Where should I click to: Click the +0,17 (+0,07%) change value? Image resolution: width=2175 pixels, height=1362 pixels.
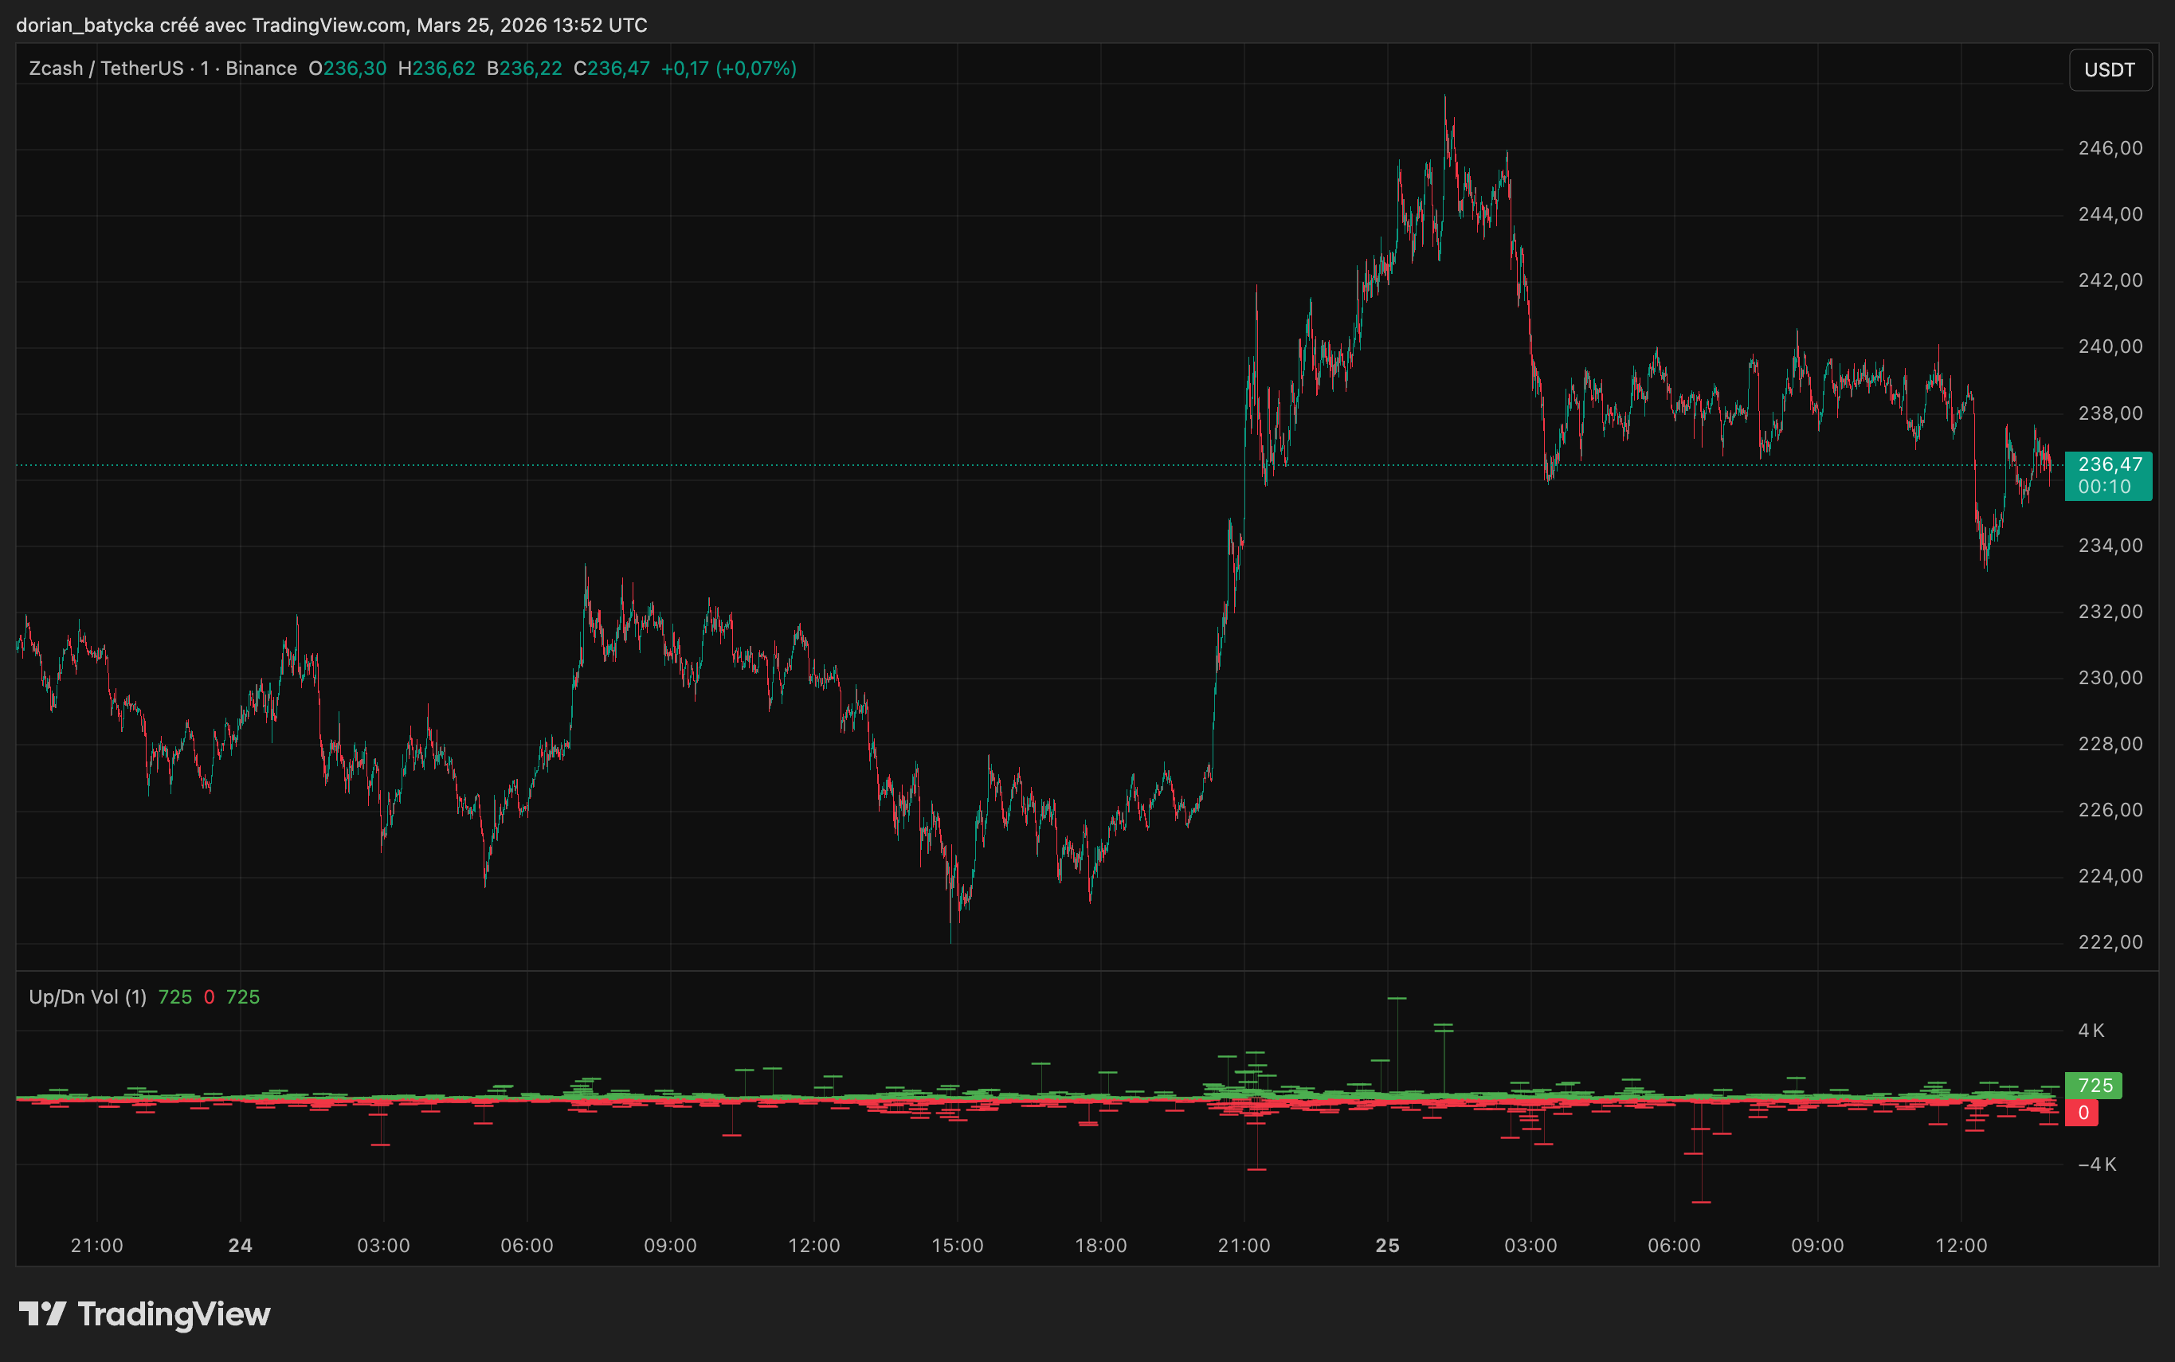click(728, 68)
